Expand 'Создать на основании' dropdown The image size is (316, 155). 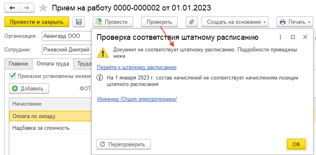click(235, 22)
